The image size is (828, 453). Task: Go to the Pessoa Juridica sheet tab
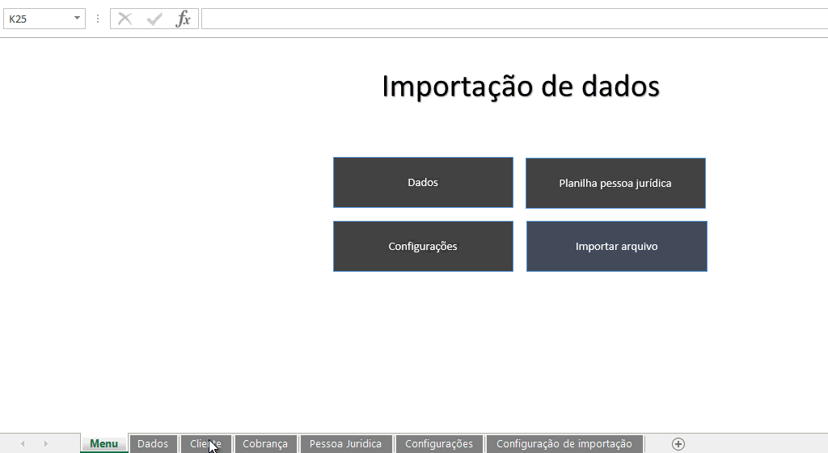coord(345,443)
